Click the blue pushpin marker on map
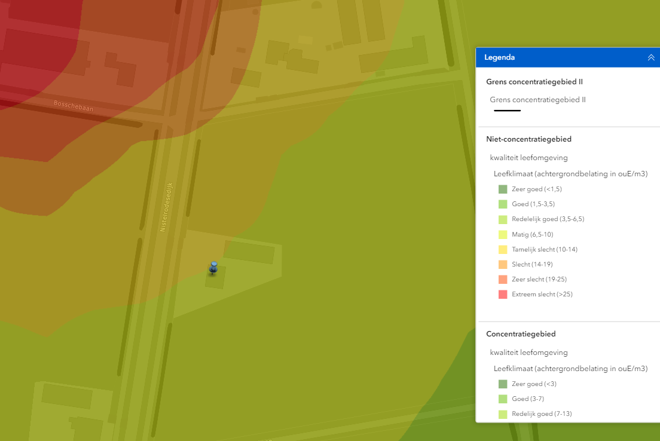 tap(213, 268)
